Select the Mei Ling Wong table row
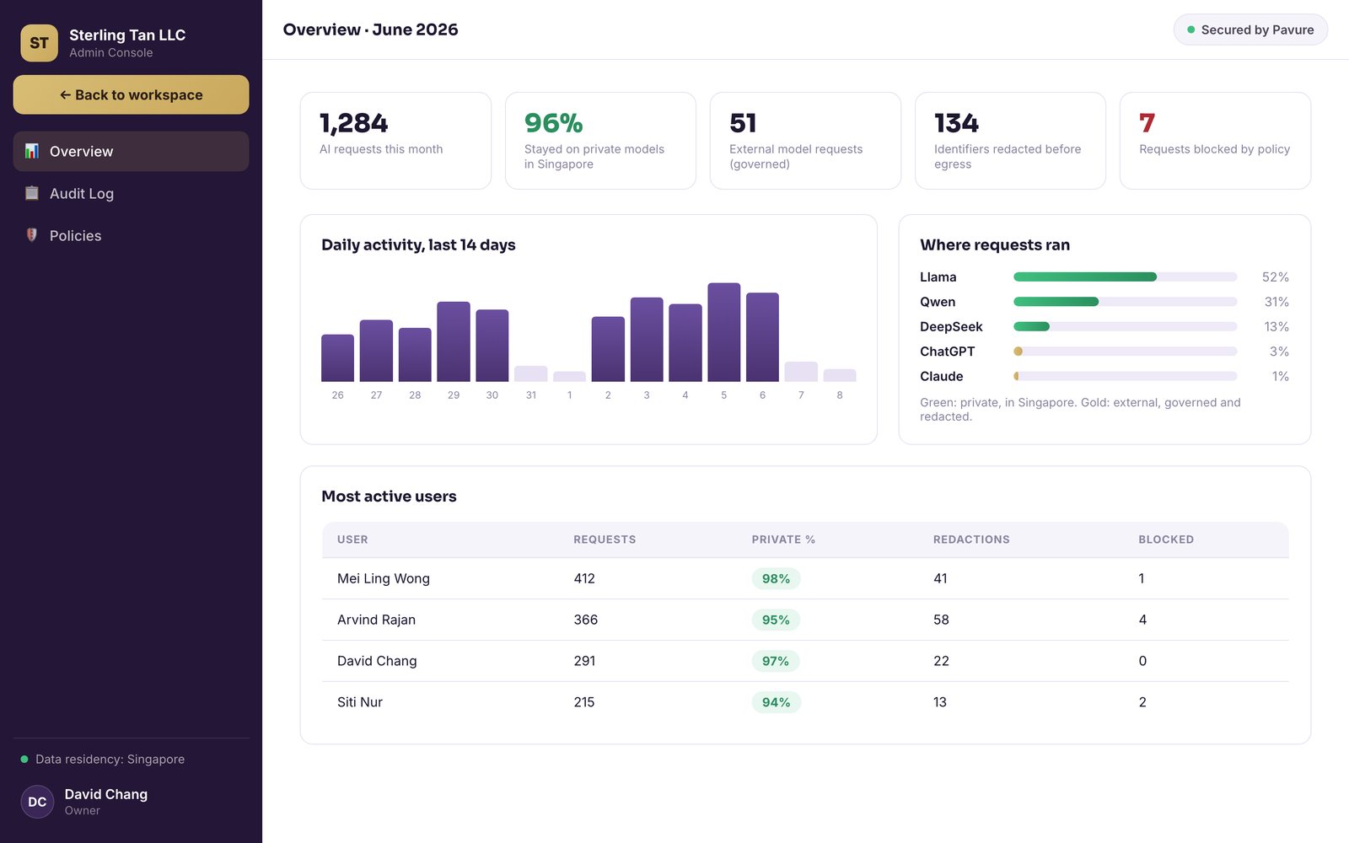Screen dimensions: 1349x843 [805, 578]
